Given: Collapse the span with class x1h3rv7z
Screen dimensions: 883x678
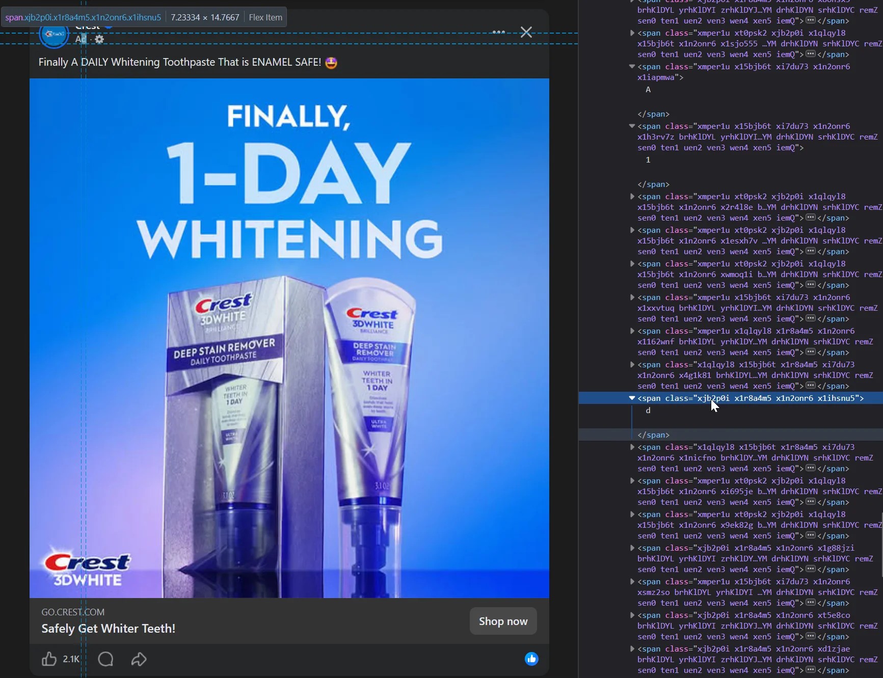Looking at the screenshot, I should pyautogui.click(x=632, y=126).
